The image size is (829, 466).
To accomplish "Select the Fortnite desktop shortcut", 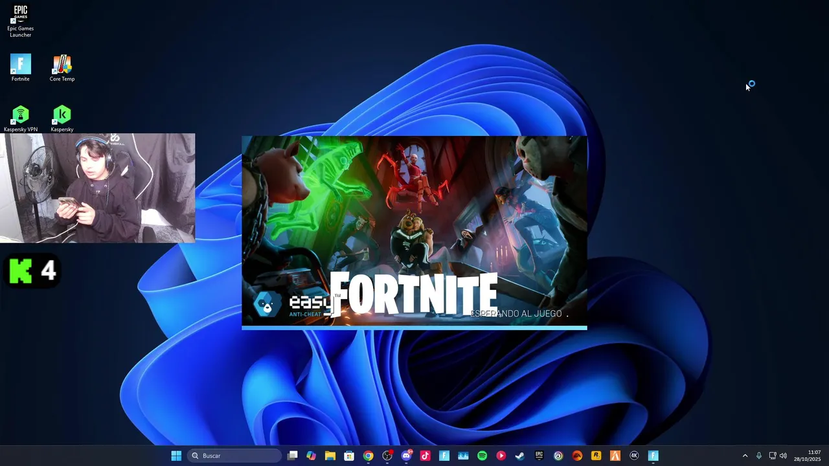I will [x=21, y=68].
